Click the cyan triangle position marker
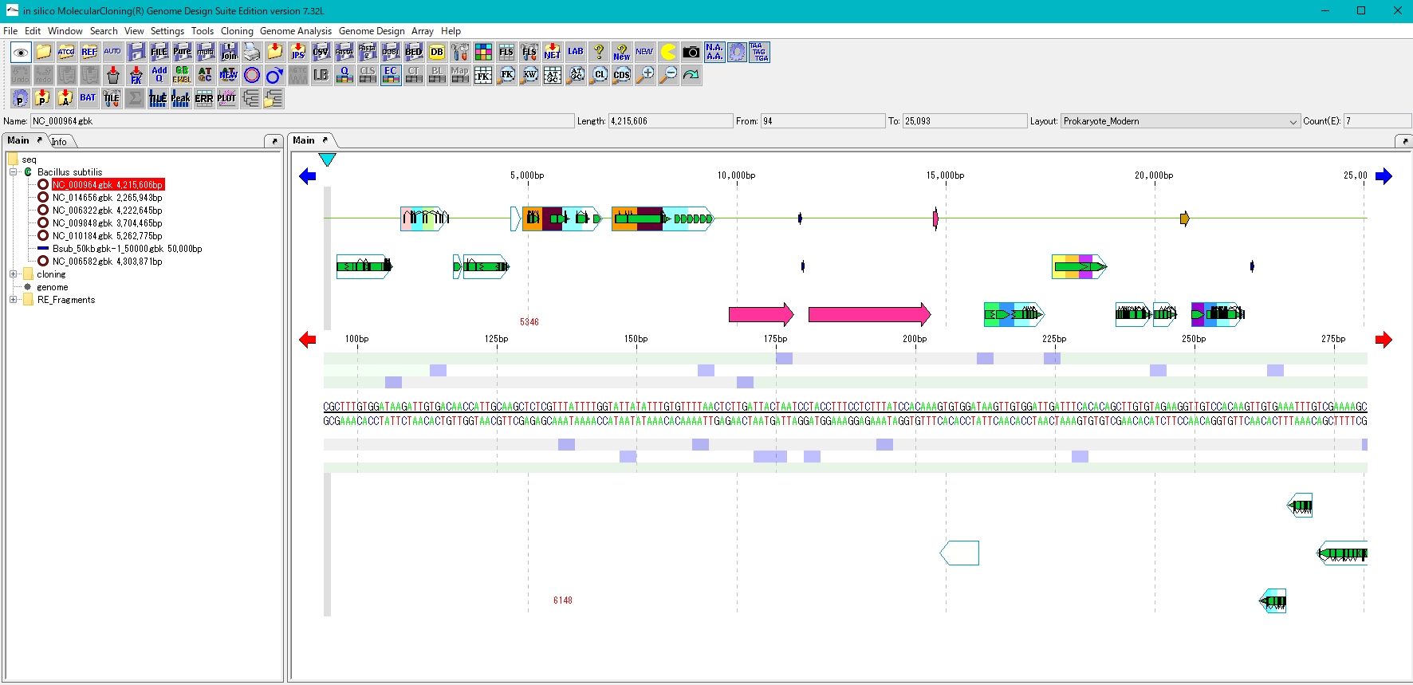Image resolution: width=1413 pixels, height=685 pixels. [327, 159]
